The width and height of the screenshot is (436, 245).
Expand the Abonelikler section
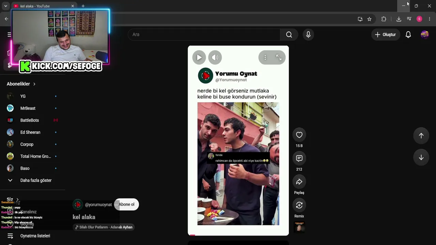point(21,84)
